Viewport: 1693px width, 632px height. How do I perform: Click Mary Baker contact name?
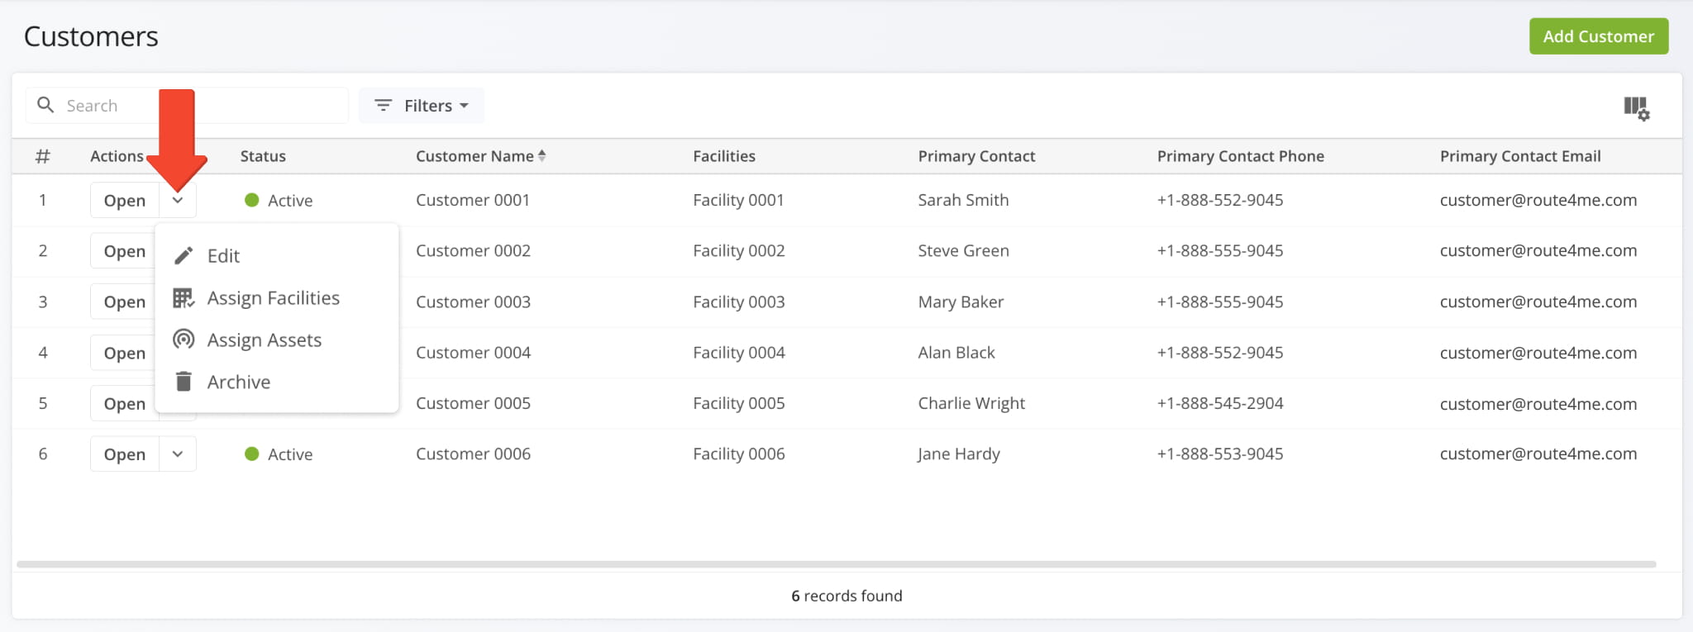click(961, 302)
